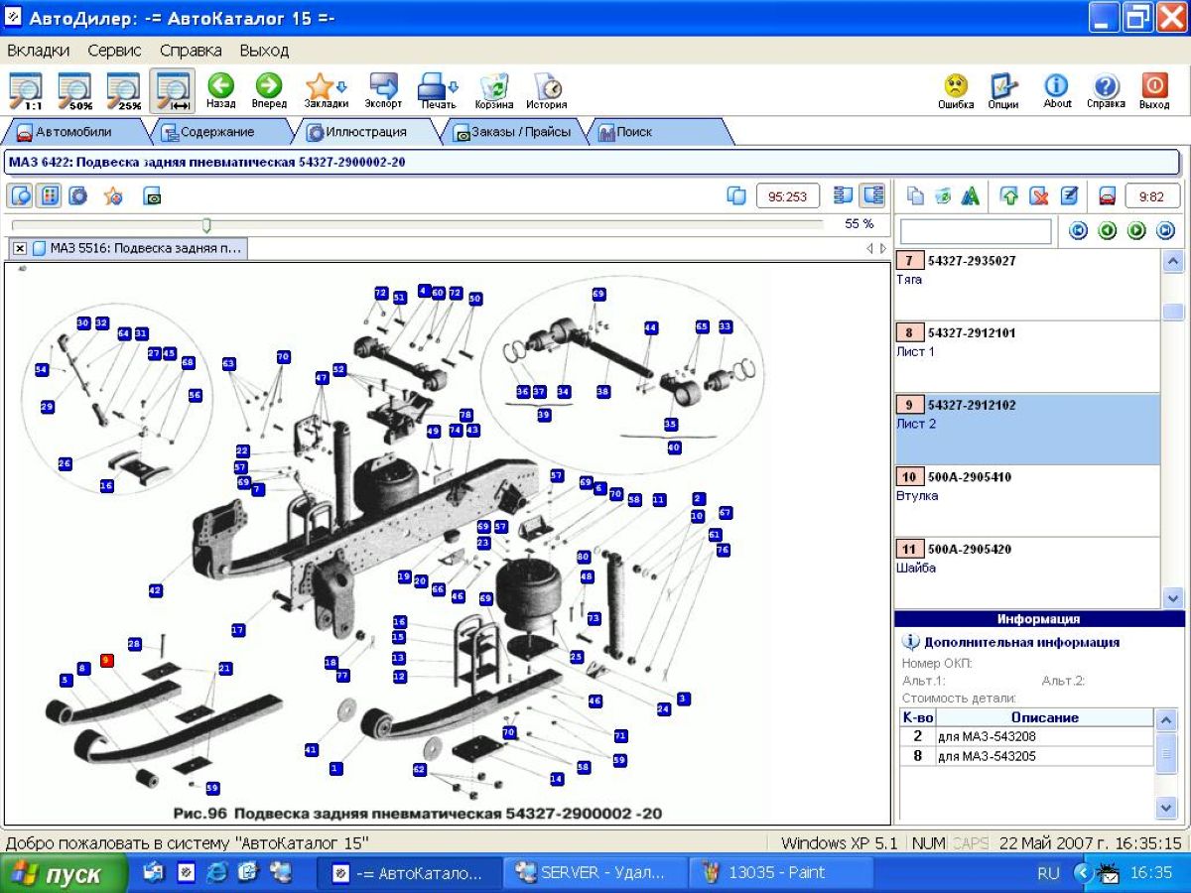Open the Печать print dropdown
The height and width of the screenshot is (893, 1191).
437,90
